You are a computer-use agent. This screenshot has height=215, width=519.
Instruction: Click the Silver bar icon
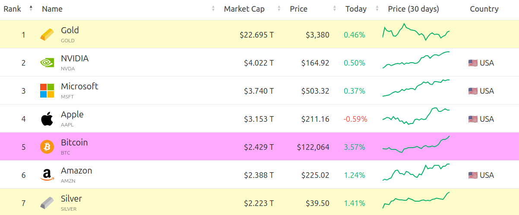[x=47, y=203]
